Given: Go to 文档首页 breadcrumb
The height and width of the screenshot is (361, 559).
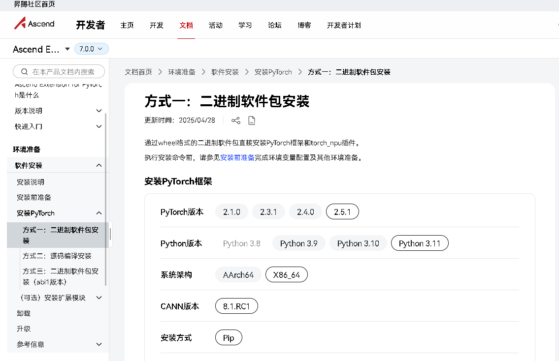Looking at the screenshot, I should point(138,72).
